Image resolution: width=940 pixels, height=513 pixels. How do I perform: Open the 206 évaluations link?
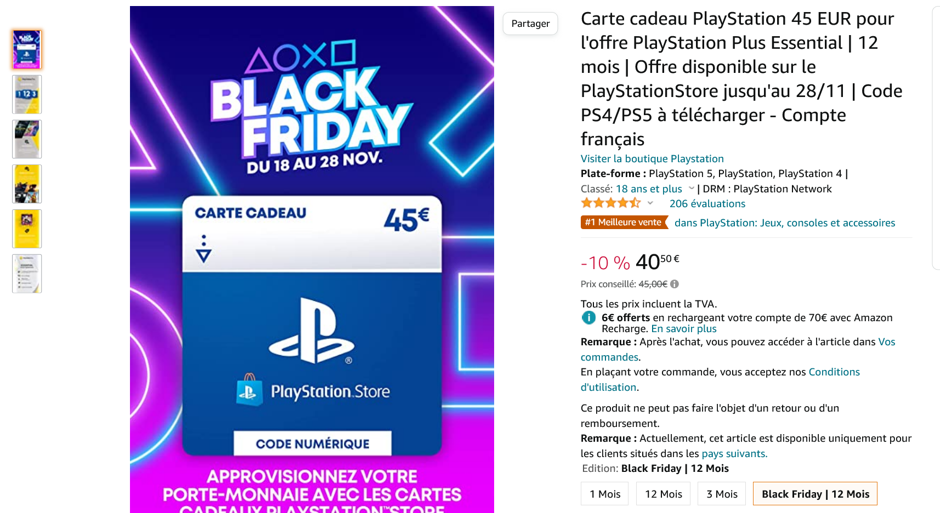click(x=707, y=203)
